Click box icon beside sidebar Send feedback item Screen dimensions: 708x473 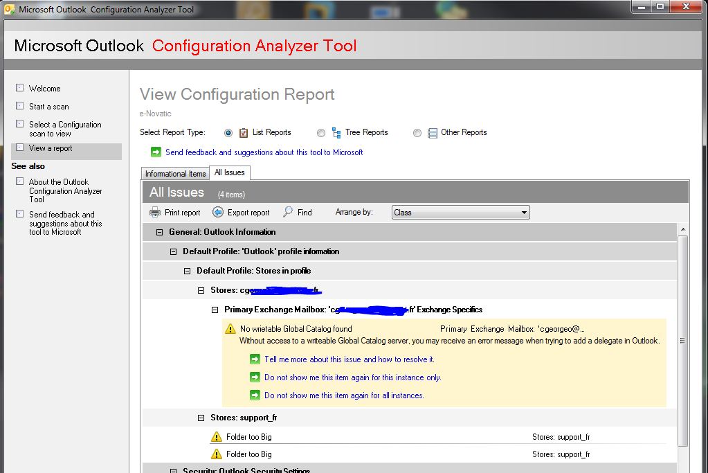pyautogui.click(x=20, y=214)
